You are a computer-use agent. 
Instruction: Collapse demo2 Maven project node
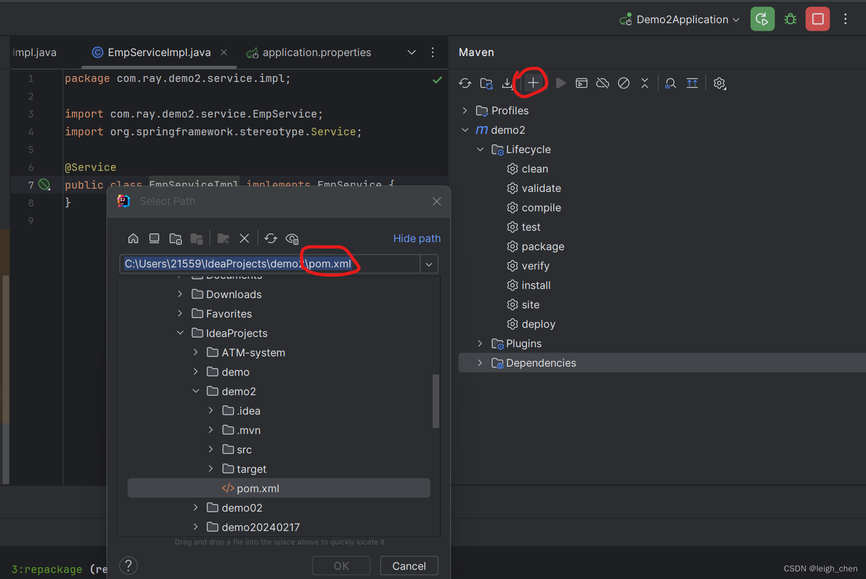465,130
